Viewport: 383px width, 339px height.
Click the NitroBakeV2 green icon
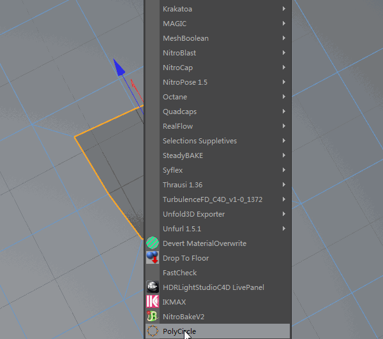point(153,317)
